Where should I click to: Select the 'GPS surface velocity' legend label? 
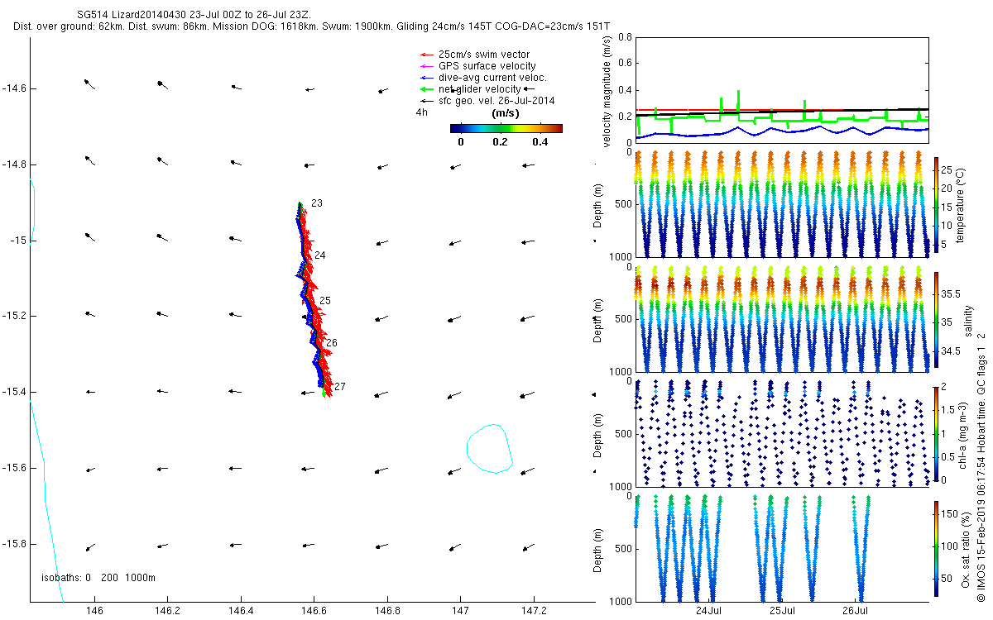click(487, 66)
